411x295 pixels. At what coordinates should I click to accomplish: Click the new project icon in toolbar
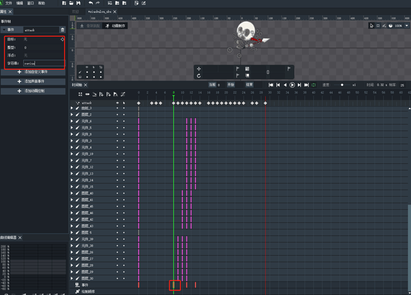pos(64,3)
